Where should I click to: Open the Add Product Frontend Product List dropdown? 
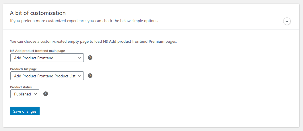pos(47,76)
